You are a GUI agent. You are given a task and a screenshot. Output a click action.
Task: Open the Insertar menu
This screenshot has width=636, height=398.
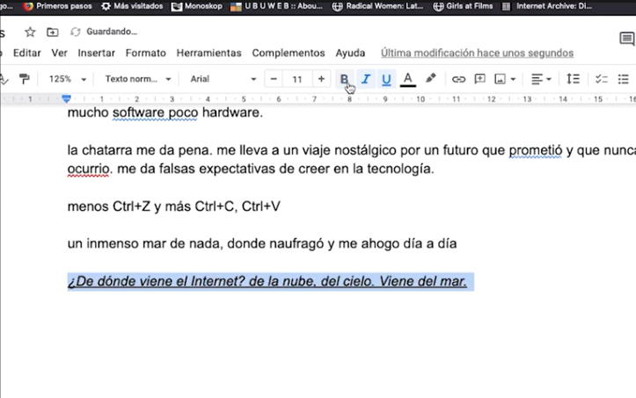click(96, 53)
